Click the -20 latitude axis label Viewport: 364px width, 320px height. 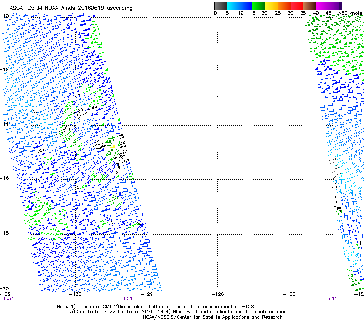click(4, 288)
